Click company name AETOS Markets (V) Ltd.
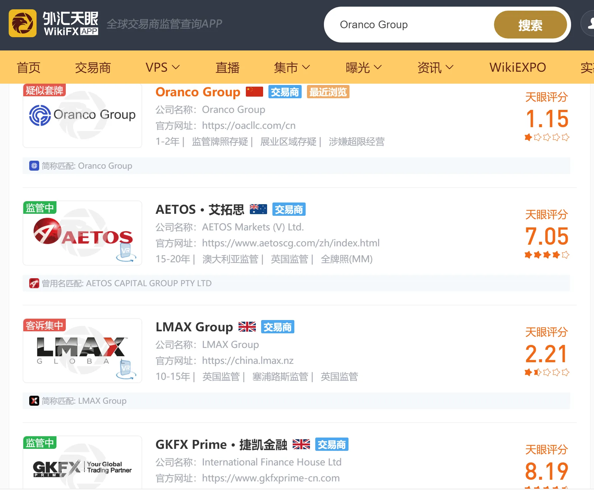The height and width of the screenshot is (492, 594). (x=253, y=227)
